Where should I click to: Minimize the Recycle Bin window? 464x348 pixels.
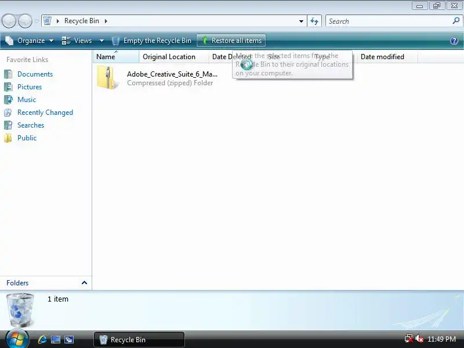pos(419,6)
